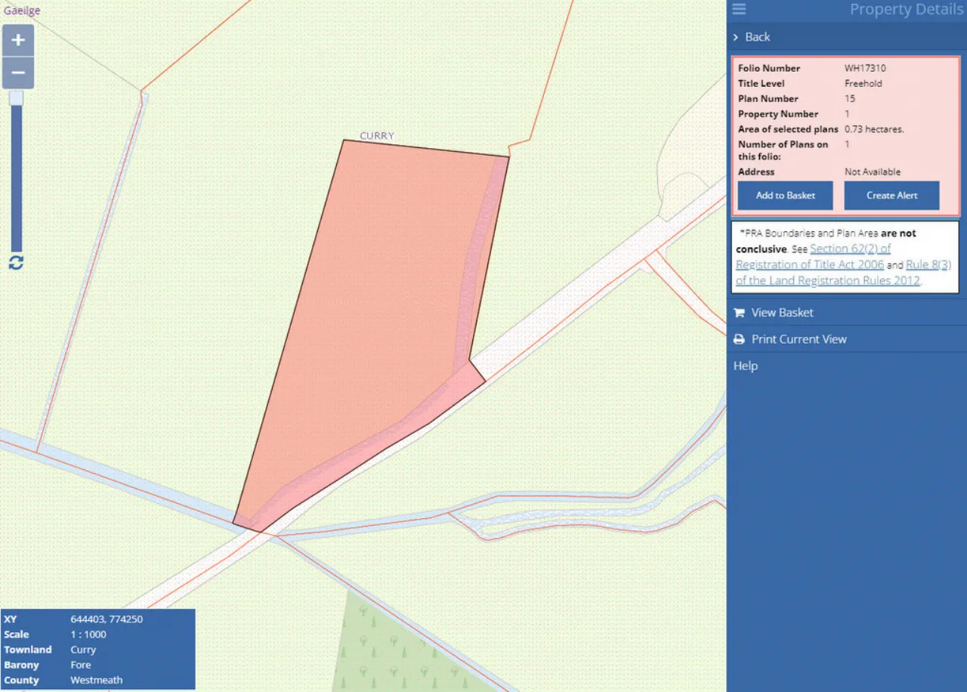Expand the Back navigation section
The height and width of the screenshot is (692, 967).
pyautogui.click(x=757, y=37)
